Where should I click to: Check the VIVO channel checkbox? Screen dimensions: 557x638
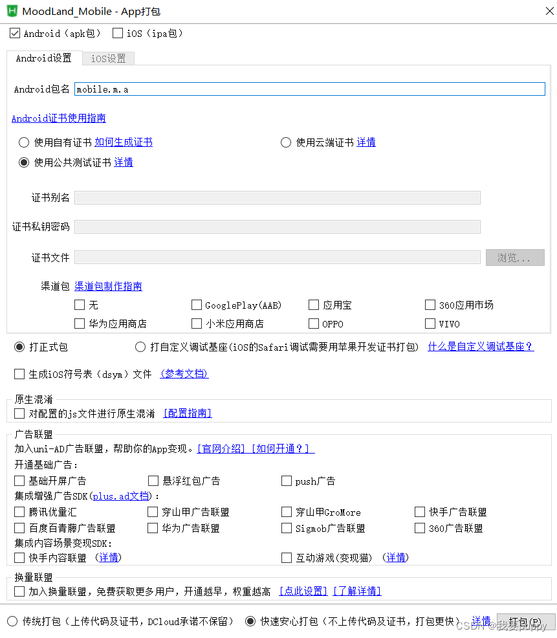pos(430,324)
